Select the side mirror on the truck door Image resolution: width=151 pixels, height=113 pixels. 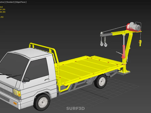[x=26, y=80]
